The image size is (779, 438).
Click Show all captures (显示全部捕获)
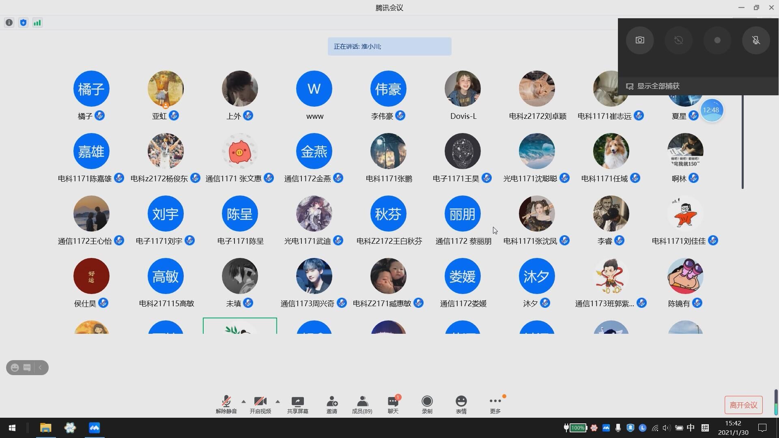(658, 86)
